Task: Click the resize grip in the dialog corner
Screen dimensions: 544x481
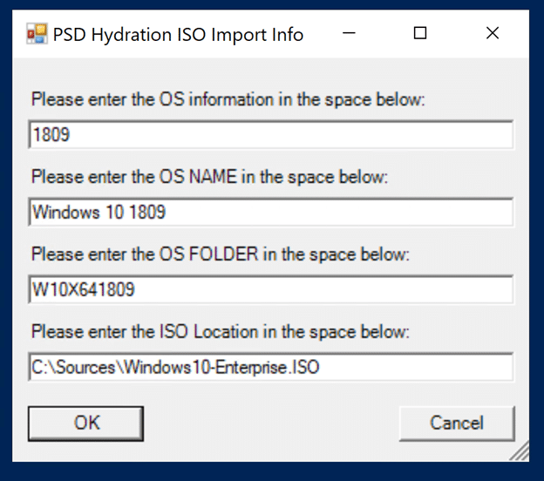Action: [520, 452]
